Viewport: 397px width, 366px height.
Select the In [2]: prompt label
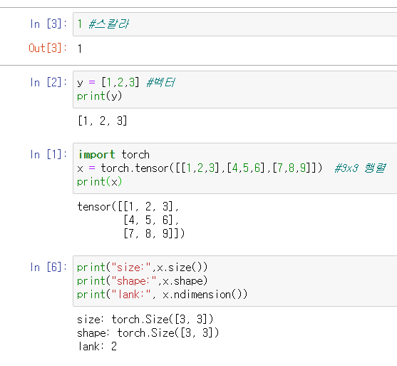coord(48,82)
